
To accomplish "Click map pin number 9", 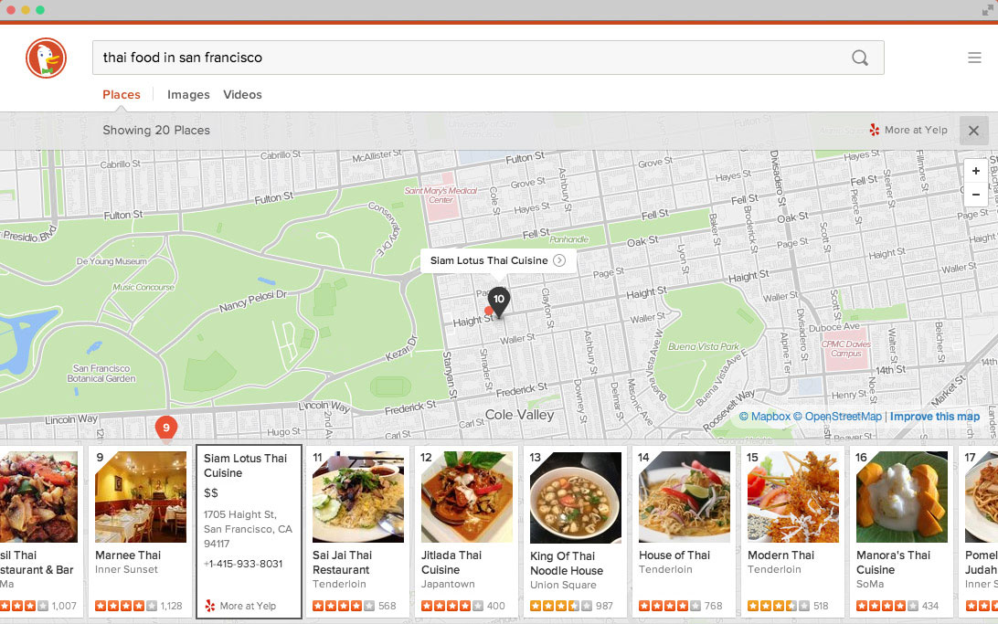I will pos(166,428).
